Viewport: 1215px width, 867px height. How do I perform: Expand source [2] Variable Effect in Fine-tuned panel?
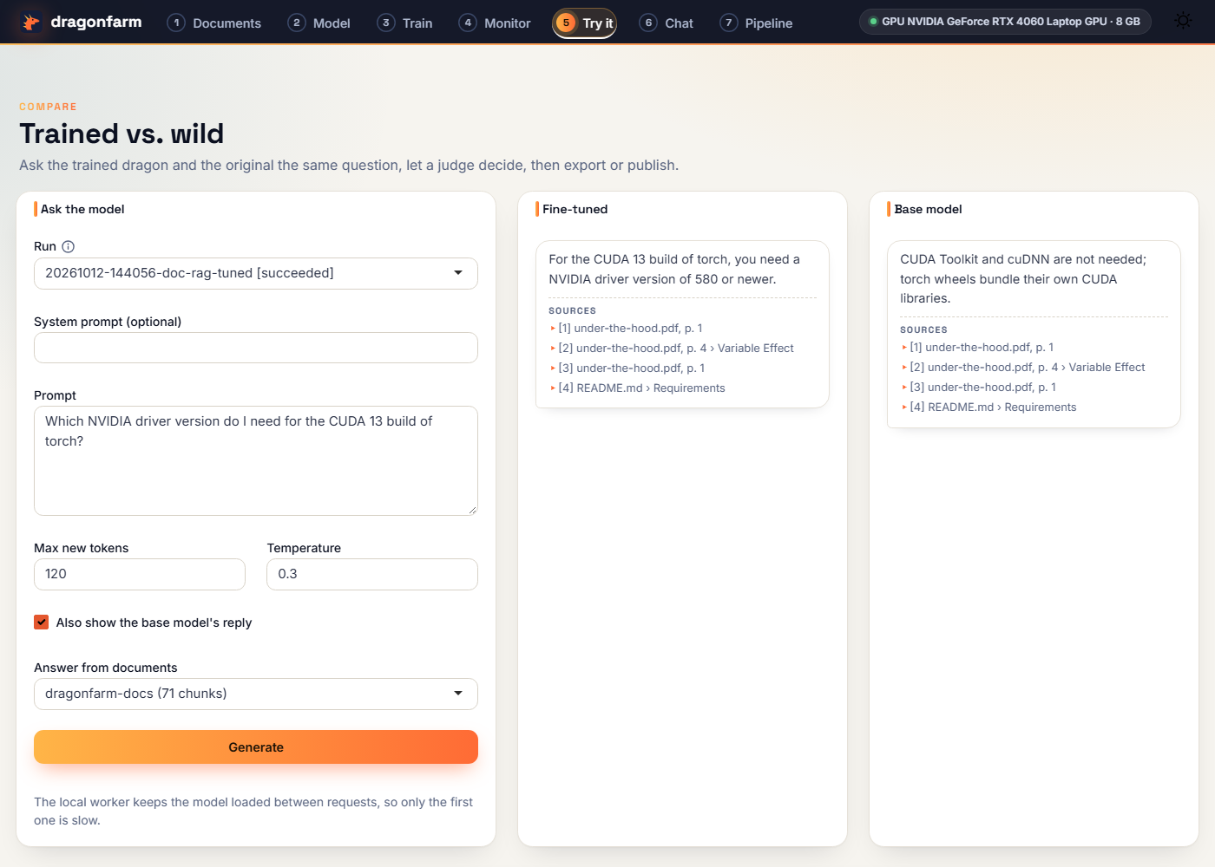pos(672,349)
